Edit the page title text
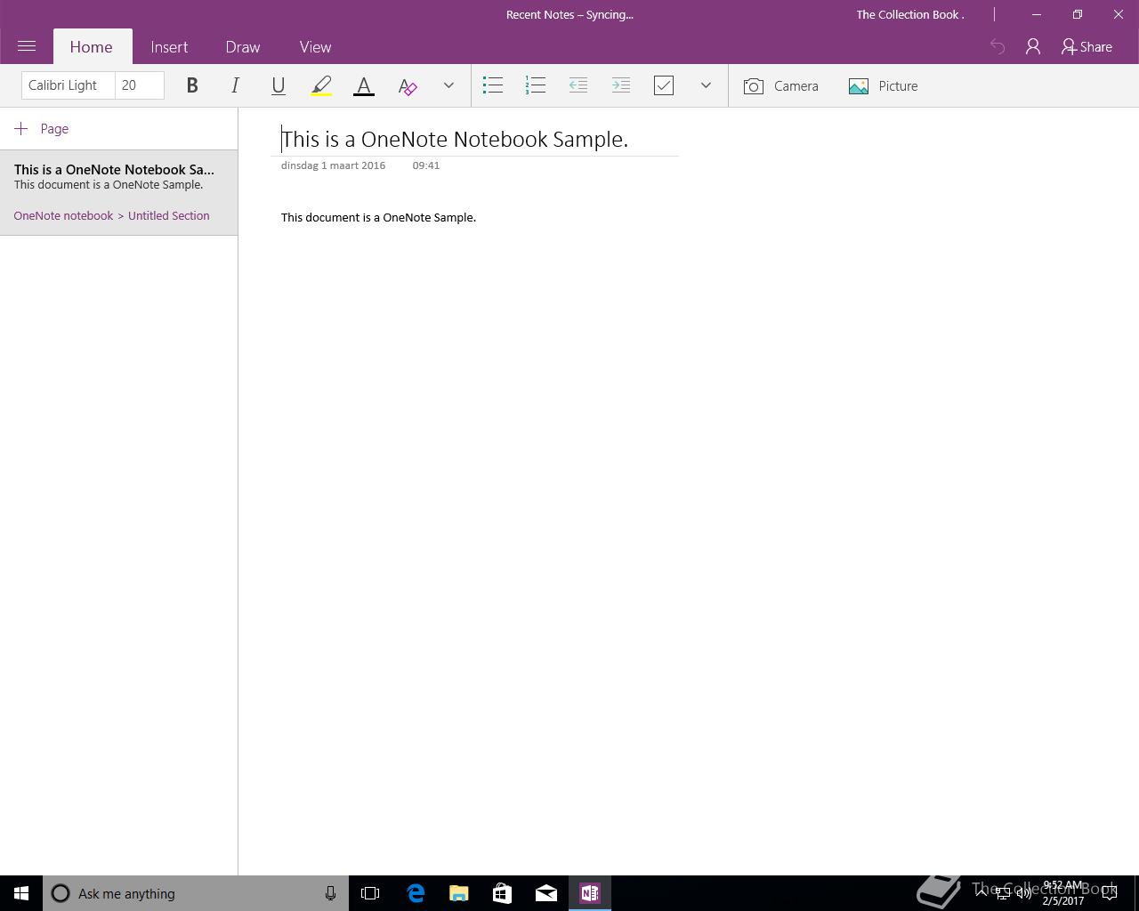1139x911 pixels. (x=455, y=139)
